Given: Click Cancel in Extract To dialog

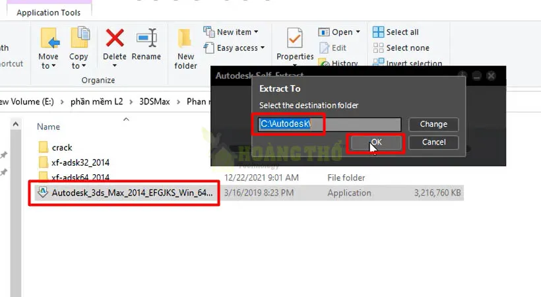Looking at the screenshot, I should (433, 143).
